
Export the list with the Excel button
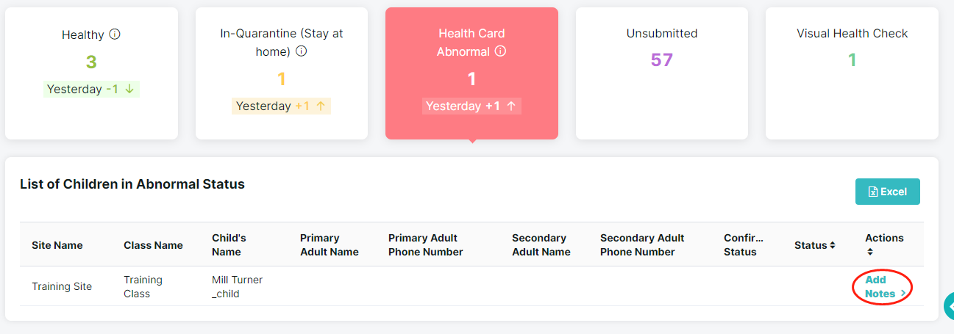[x=888, y=192]
